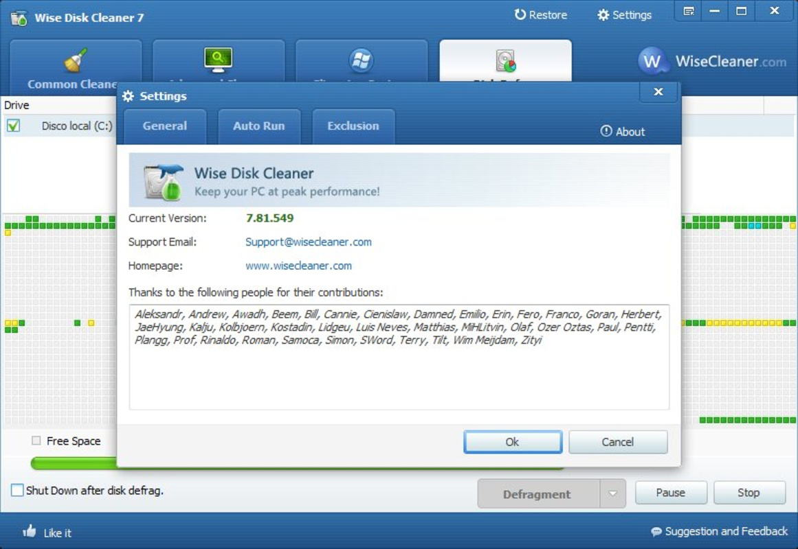The width and height of the screenshot is (798, 549).
Task: Open the Exclusion tab
Action: click(x=353, y=126)
